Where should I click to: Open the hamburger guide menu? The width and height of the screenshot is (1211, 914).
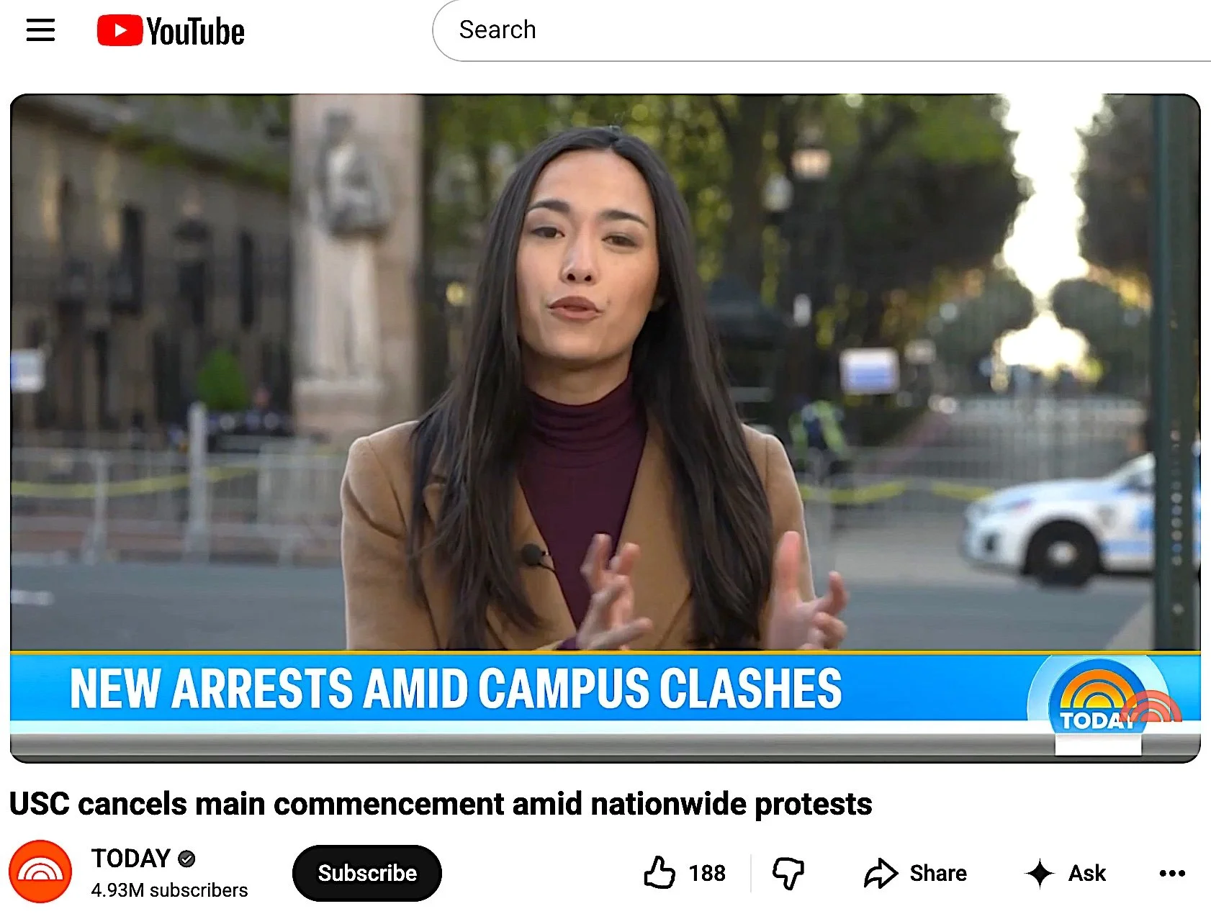click(40, 30)
